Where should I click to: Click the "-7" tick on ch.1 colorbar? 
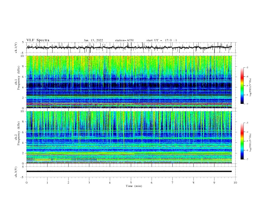coord(247,104)
